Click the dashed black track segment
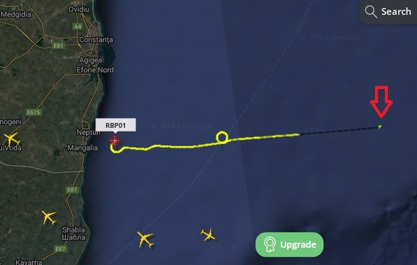The height and width of the screenshot is (265, 417). tap(339, 131)
